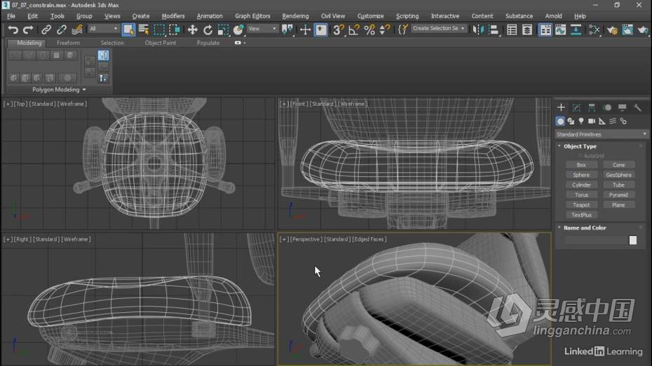Open the Select by Name list icon

tap(144, 29)
